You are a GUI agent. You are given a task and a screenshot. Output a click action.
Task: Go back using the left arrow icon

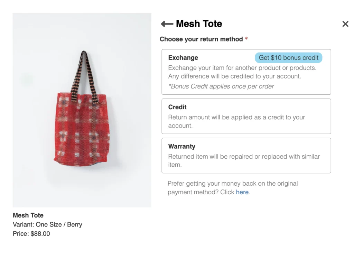tap(167, 24)
